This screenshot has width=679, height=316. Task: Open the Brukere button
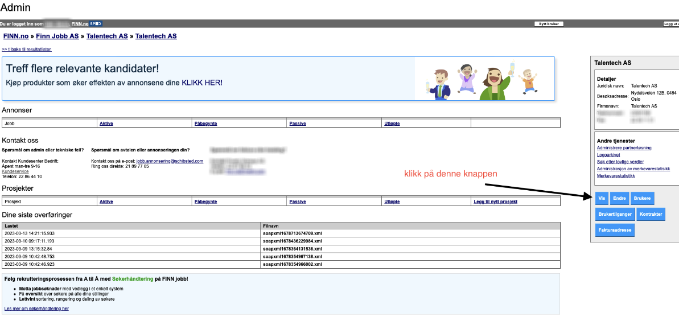(x=642, y=198)
